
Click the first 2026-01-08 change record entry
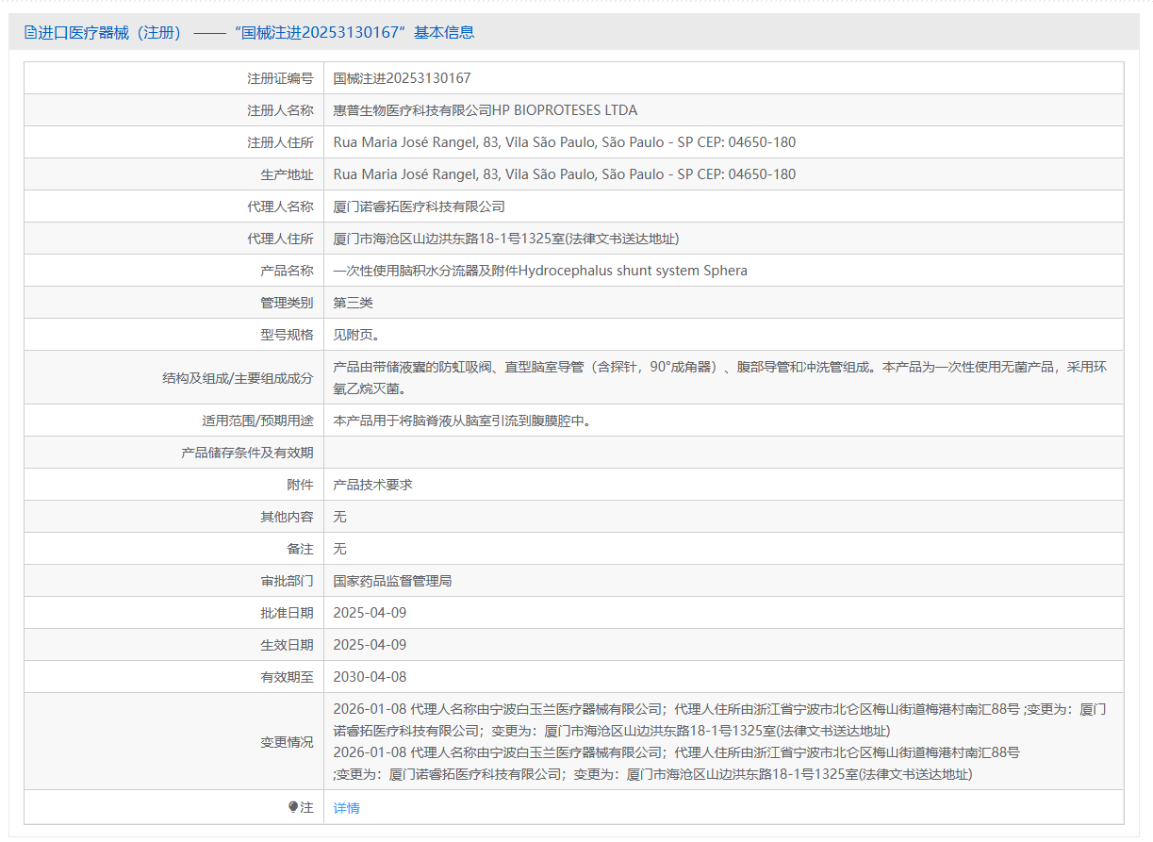coord(720,719)
